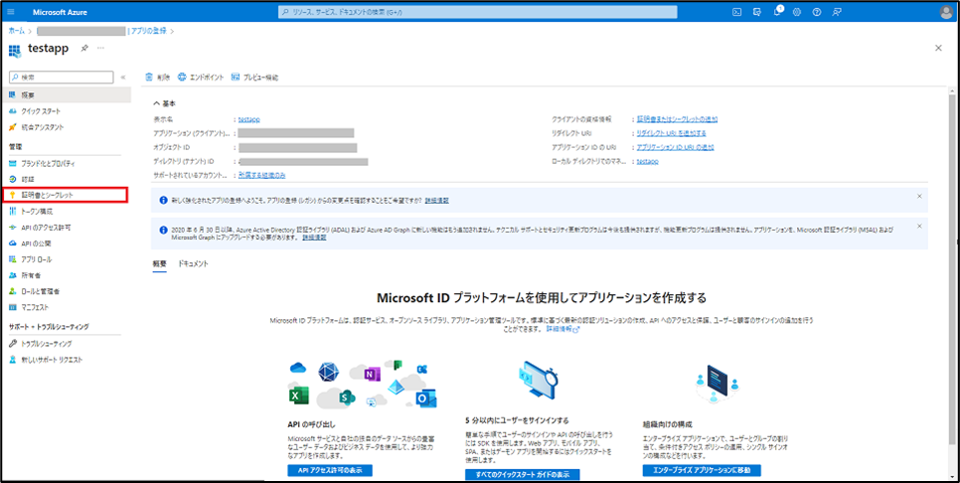The height and width of the screenshot is (483, 960).
Task: Open the feedback icon in top bar
Action: (x=837, y=12)
